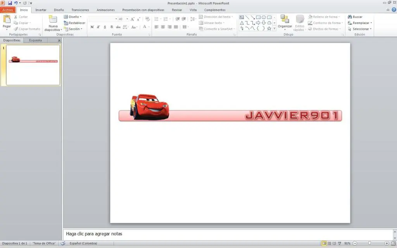Click the bullet list icon
The image size is (397, 248).
157,19
